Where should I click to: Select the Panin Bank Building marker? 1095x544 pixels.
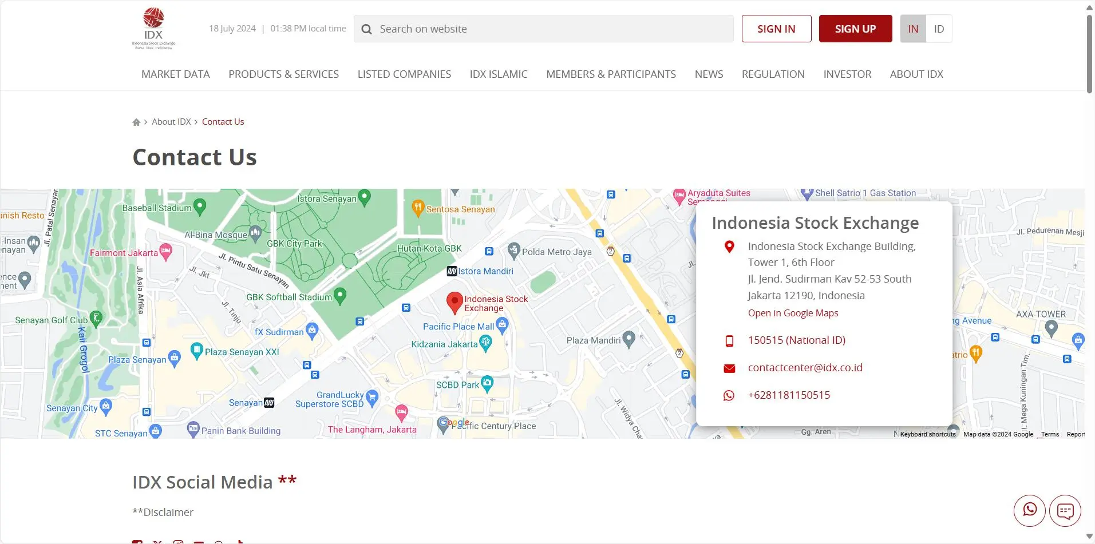(x=193, y=430)
